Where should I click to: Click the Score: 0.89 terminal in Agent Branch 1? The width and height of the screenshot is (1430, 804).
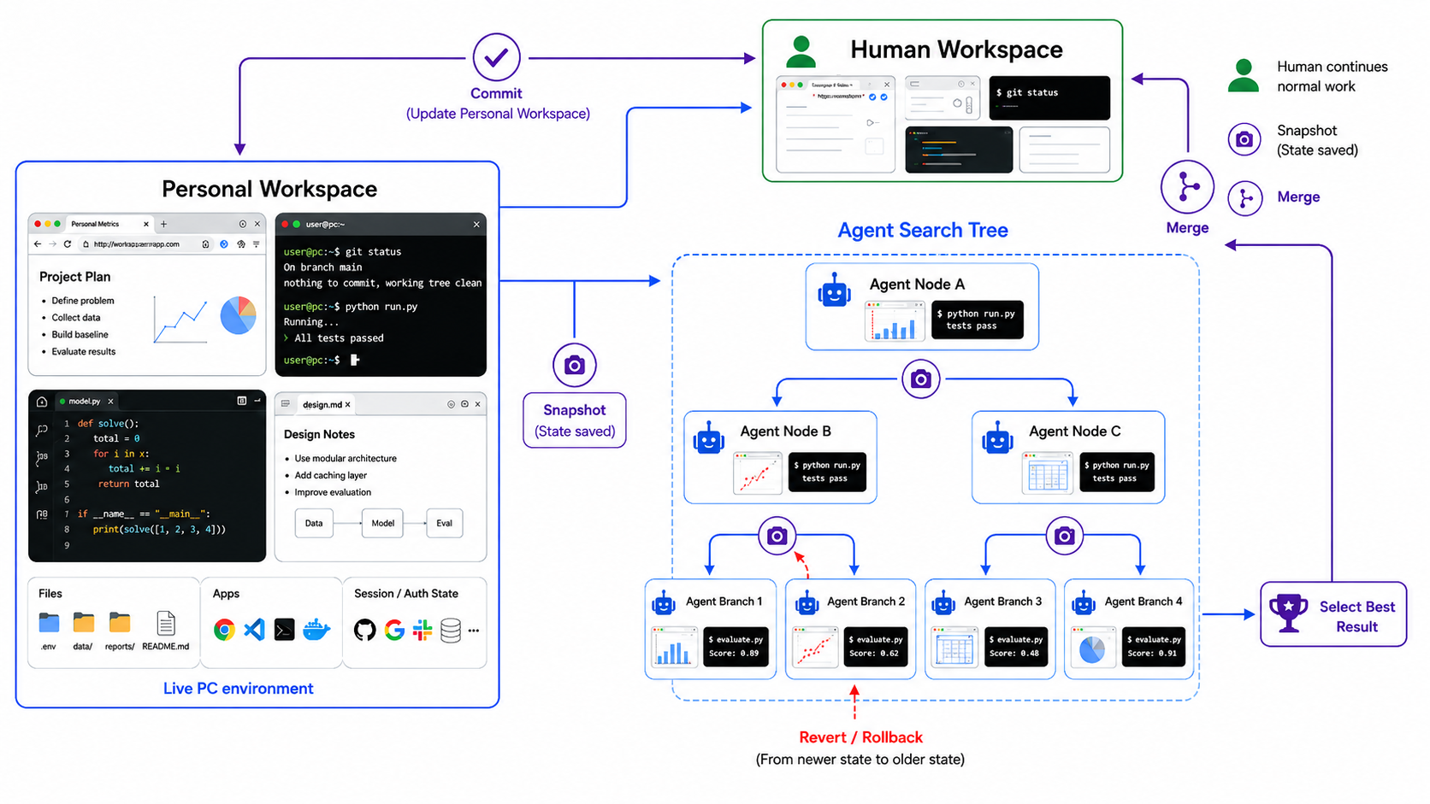pyautogui.click(x=736, y=646)
